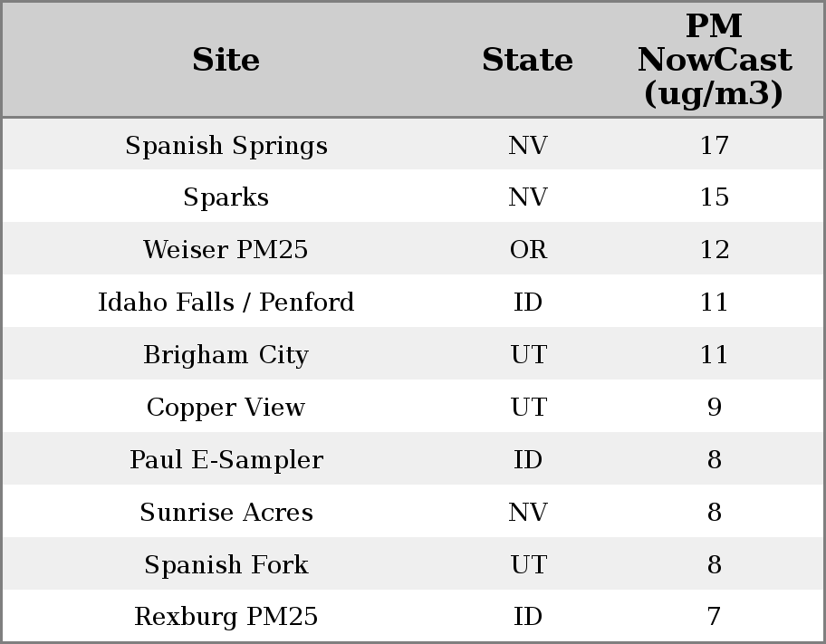
Task: Click the PM value 17 for Spanish Springs
Action: click(714, 146)
